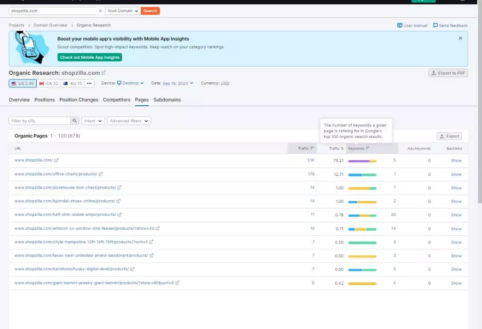Open external link for www.shopzilla.com/ row

click(56, 160)
